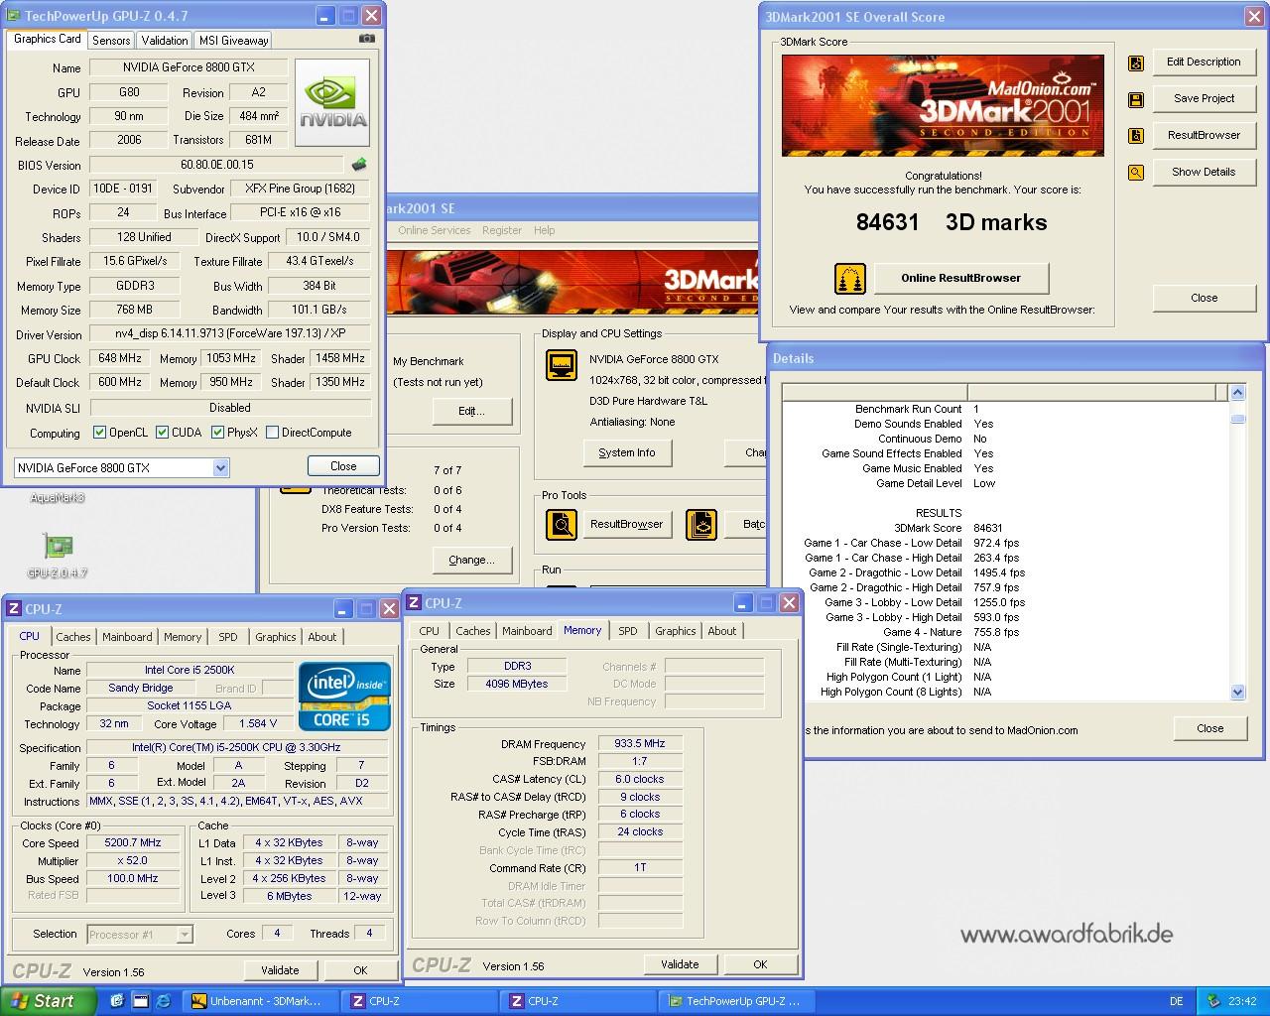Click the Pro Tools Batch run icon

pos(701,524)
